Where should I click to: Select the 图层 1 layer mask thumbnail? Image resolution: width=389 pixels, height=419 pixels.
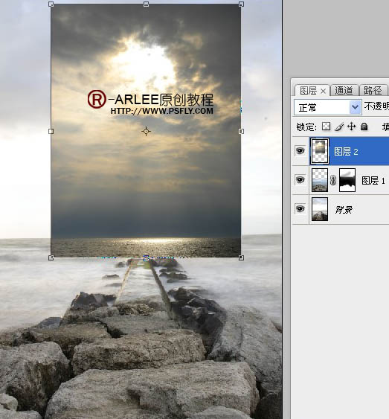347,180
